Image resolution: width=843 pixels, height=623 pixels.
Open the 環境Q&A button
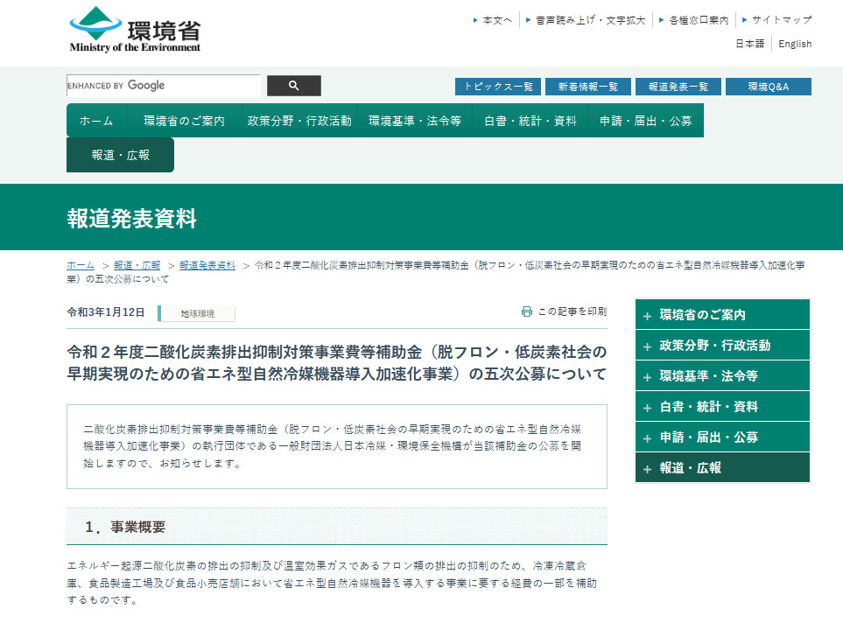[x=768, y=87]
